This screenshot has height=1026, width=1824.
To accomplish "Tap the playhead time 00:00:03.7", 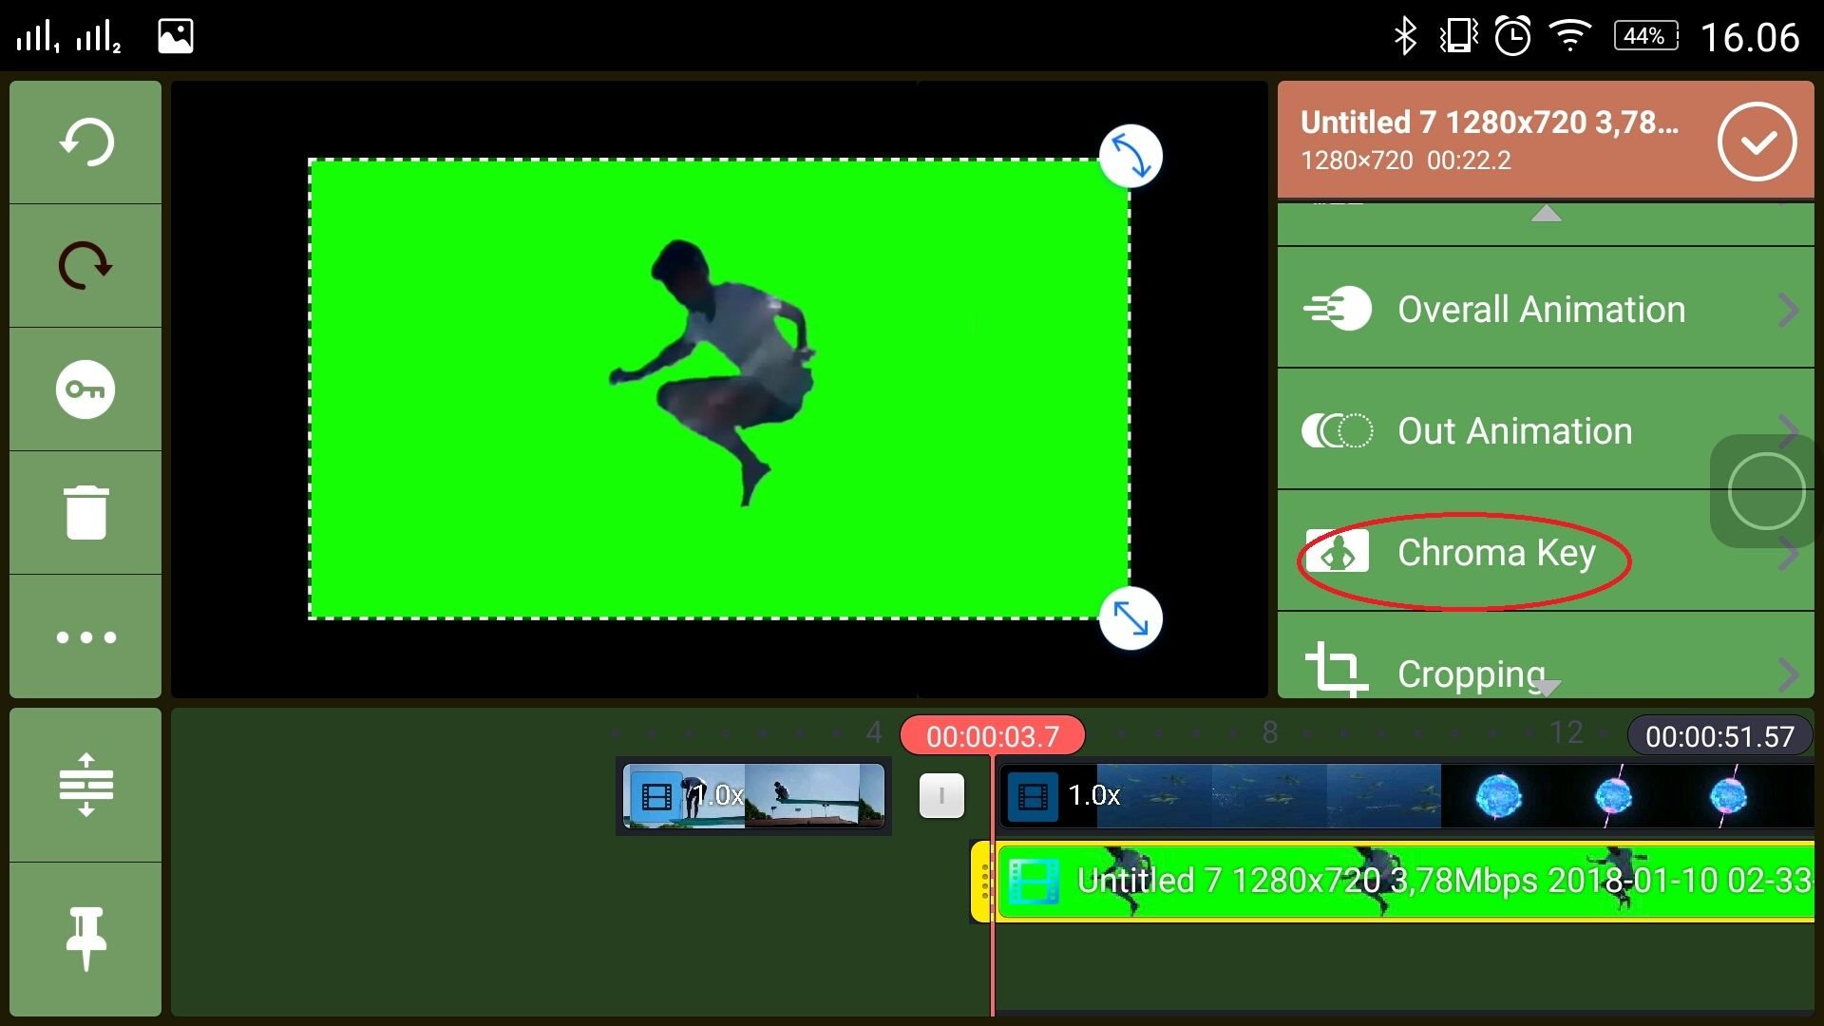I will (x=993, y=736).
